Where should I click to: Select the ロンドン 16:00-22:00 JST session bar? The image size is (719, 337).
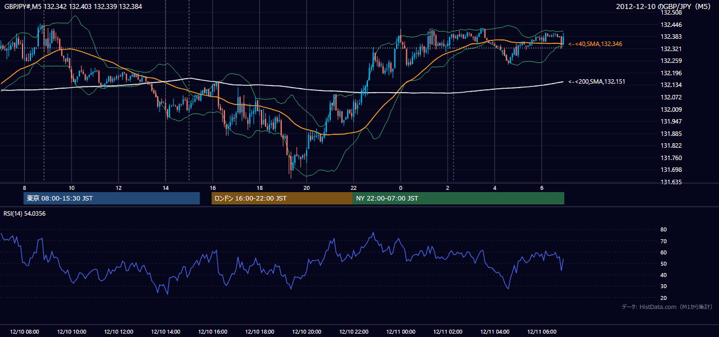click(x=282, y=198)
